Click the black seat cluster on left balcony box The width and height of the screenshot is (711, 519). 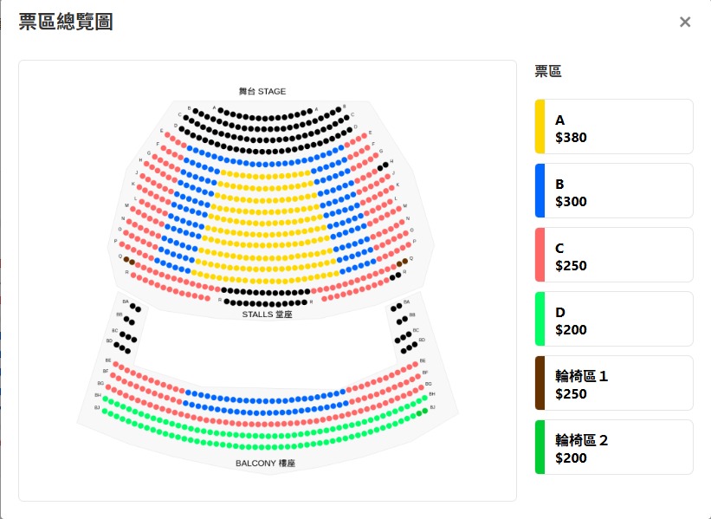[127, 328]
